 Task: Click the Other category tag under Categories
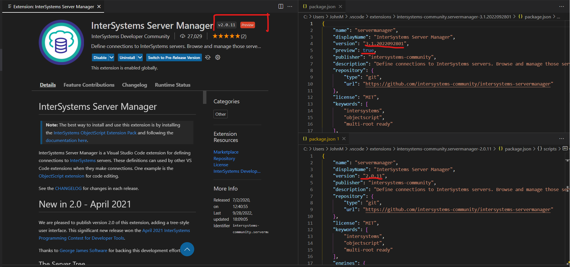(x=220, y=114)
